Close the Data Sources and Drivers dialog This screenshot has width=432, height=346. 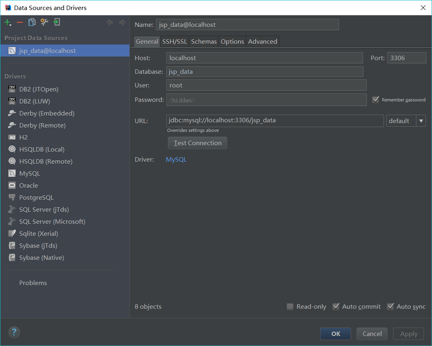click(423, 8)
